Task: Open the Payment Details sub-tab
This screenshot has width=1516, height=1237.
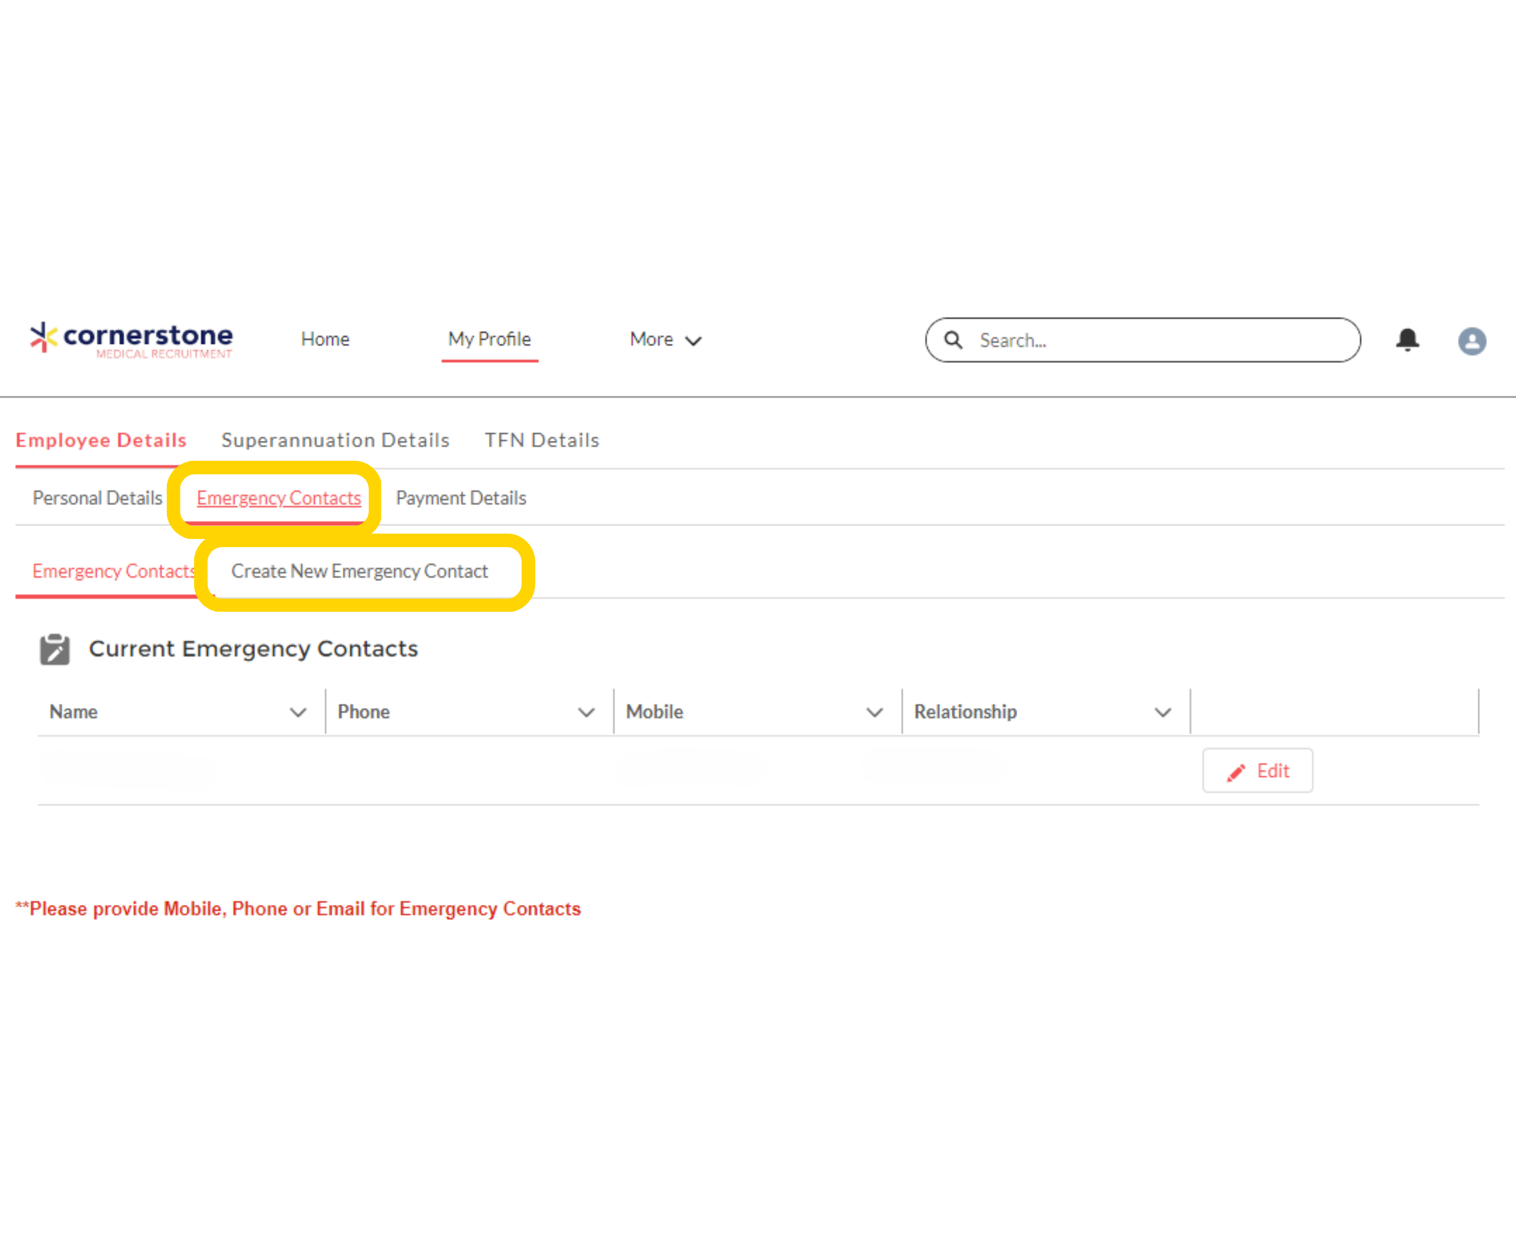Action: pyautogui.click(x=461, y=498)
